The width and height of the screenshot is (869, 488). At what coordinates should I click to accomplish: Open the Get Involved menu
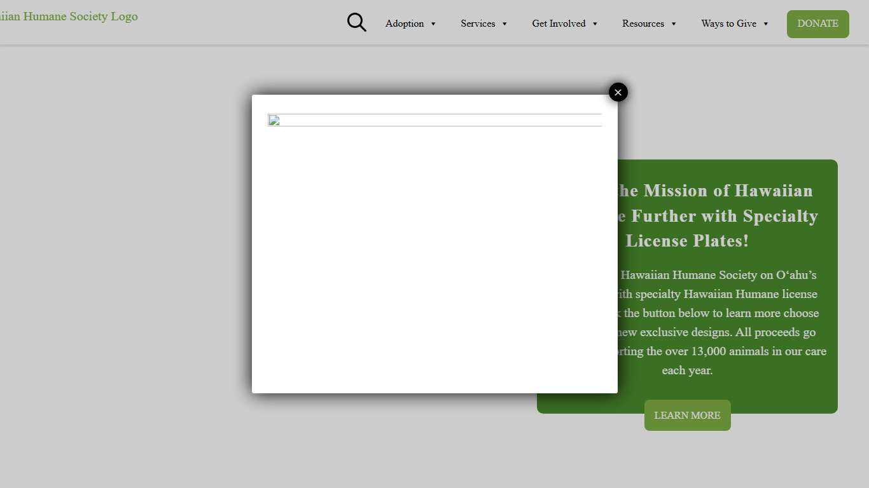pyautogui.click(x=559, y=24)
